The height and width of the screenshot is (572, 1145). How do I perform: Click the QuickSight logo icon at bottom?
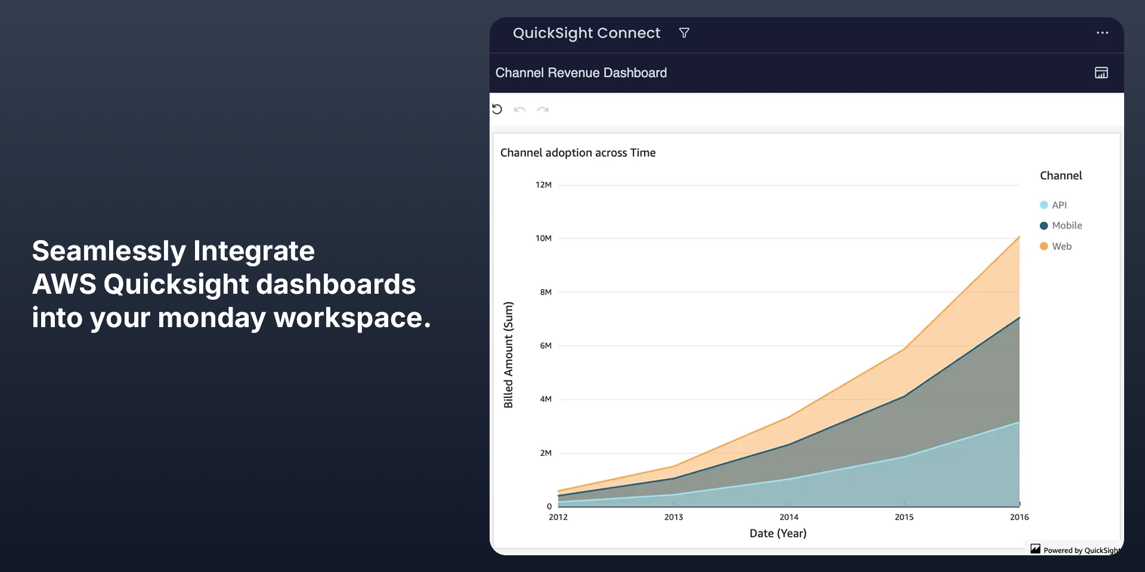pyautogui.click(x=1035, y=549)
